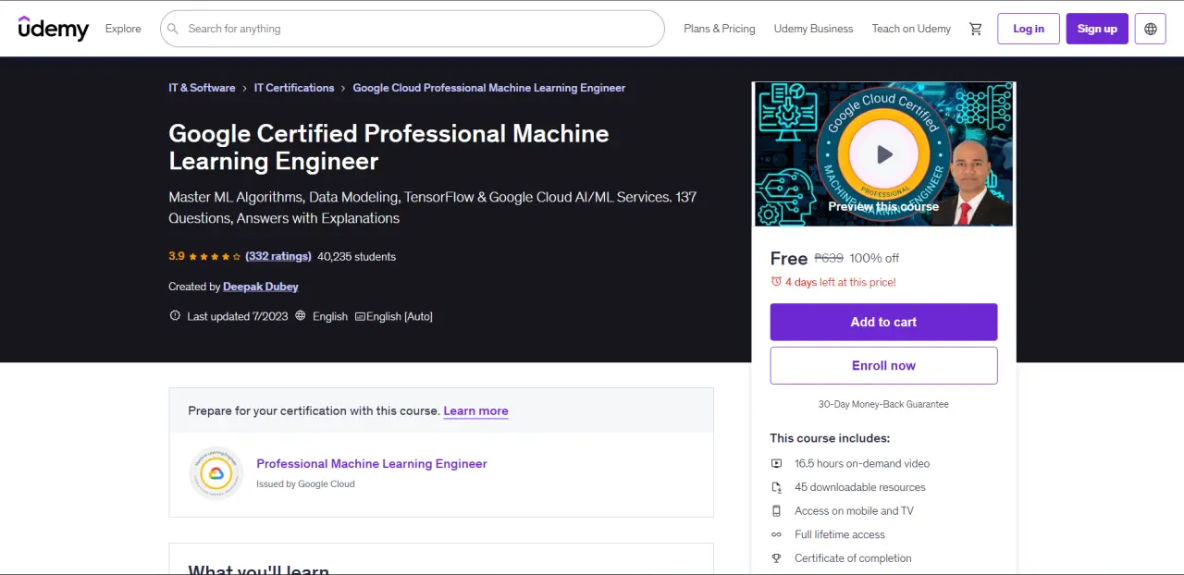
Task: Click the Udemy logo
Action: (54, 28)
